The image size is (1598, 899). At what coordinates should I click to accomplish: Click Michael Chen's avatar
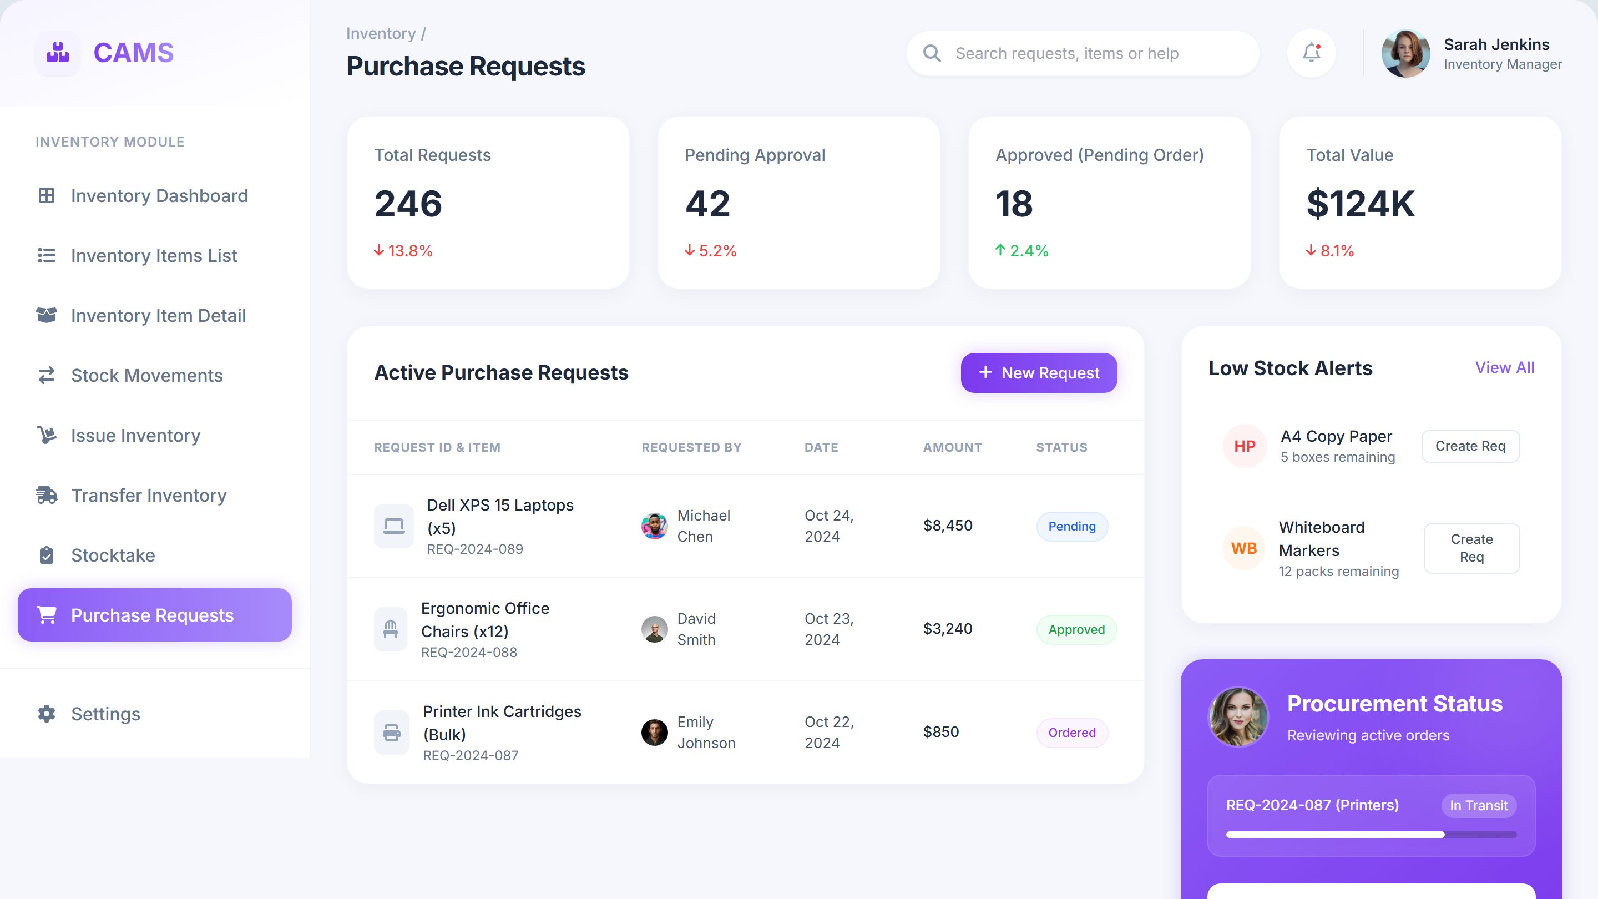point(655,526)
